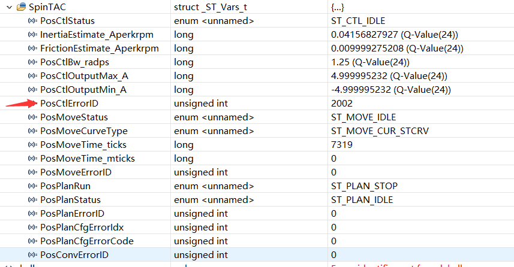Click the InertiaEstimate value 0.04156827927
This screenshot has width=514, height=267.
pos(395,34)
